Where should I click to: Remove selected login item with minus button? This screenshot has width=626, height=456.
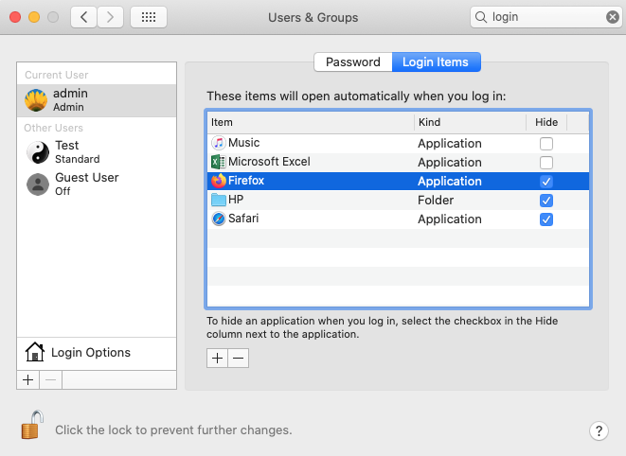[x=239, y=358]
